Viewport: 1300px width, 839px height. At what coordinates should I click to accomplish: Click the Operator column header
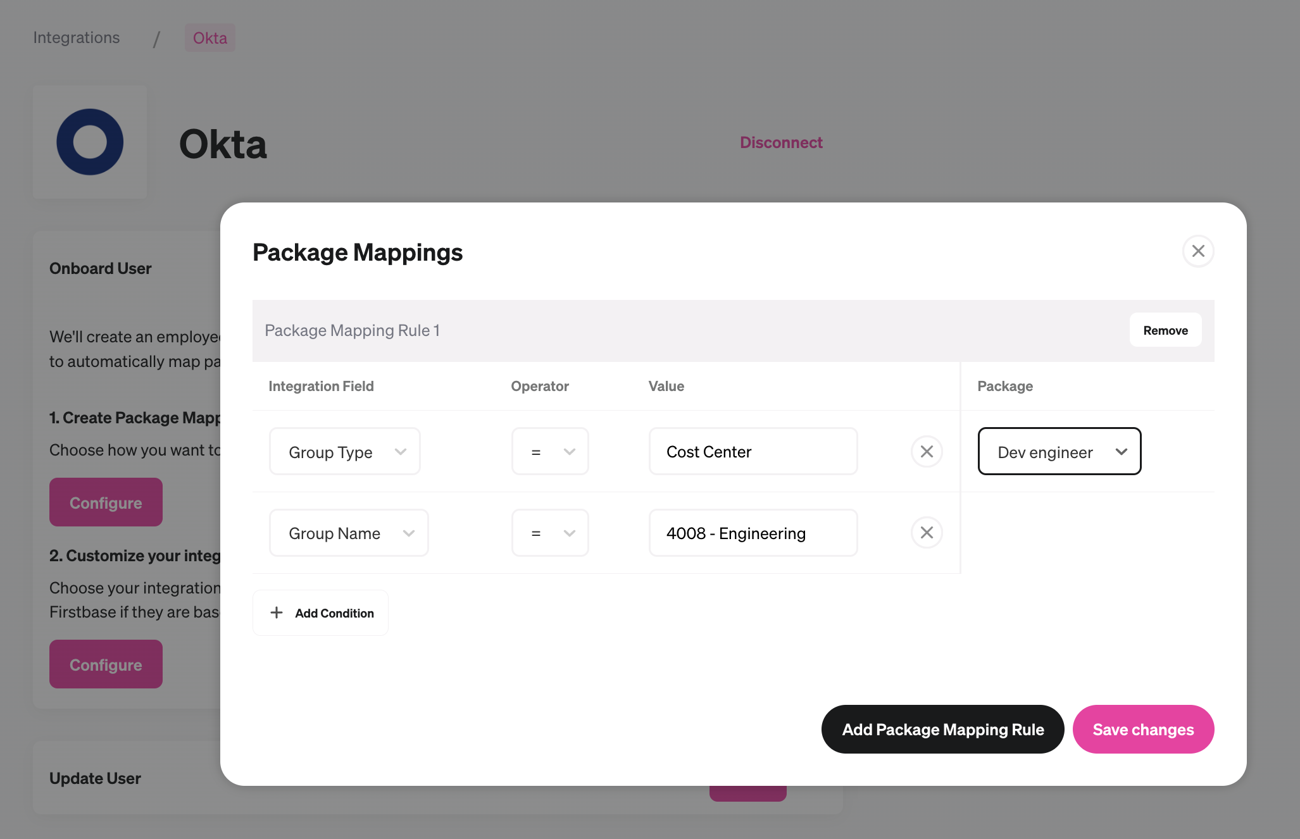point(540,386)
